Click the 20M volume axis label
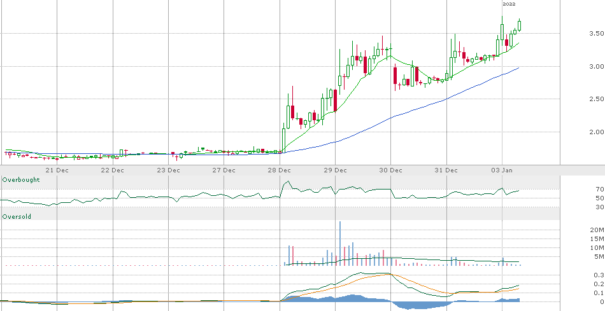Screen dimensions: 605x311 (x=598, y=230)
